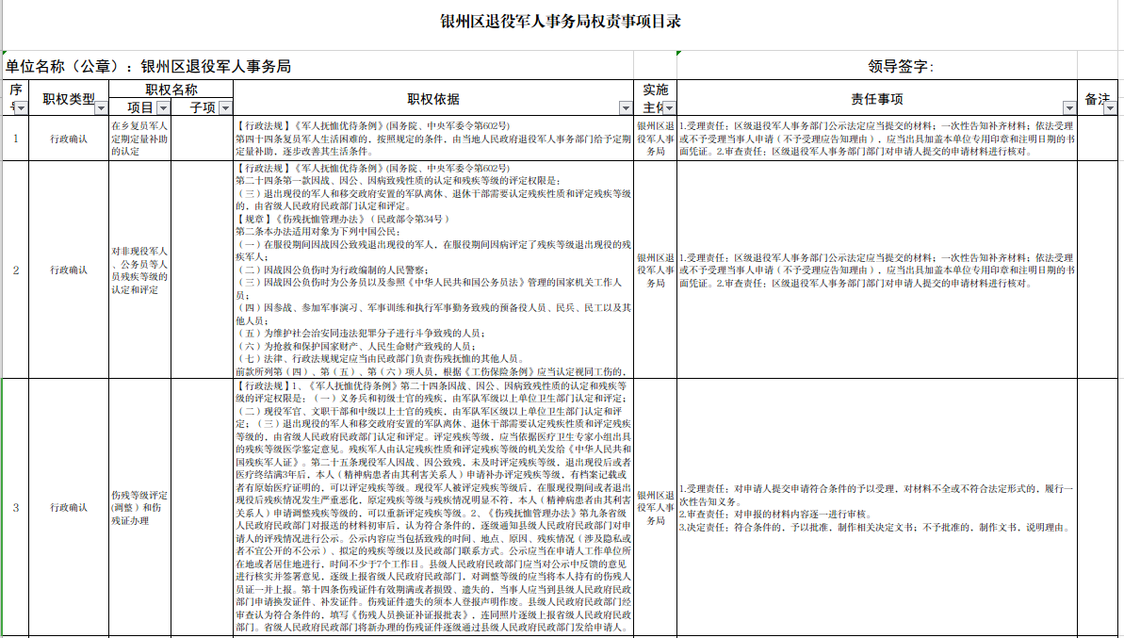Select sequence number 3 cell

click(x=16, y=508)
